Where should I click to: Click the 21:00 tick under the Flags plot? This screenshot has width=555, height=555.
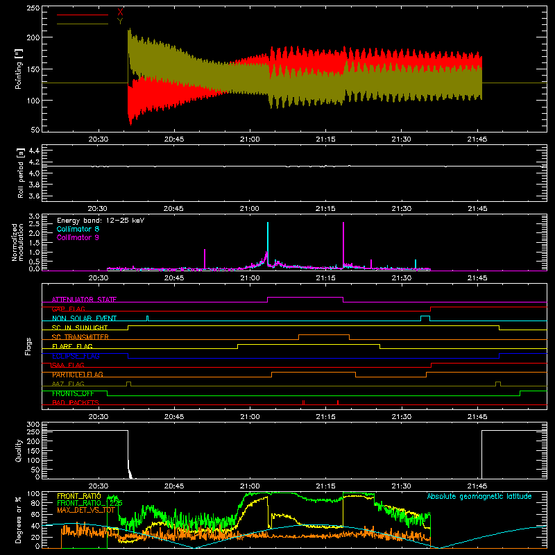(x=250, y=417)
